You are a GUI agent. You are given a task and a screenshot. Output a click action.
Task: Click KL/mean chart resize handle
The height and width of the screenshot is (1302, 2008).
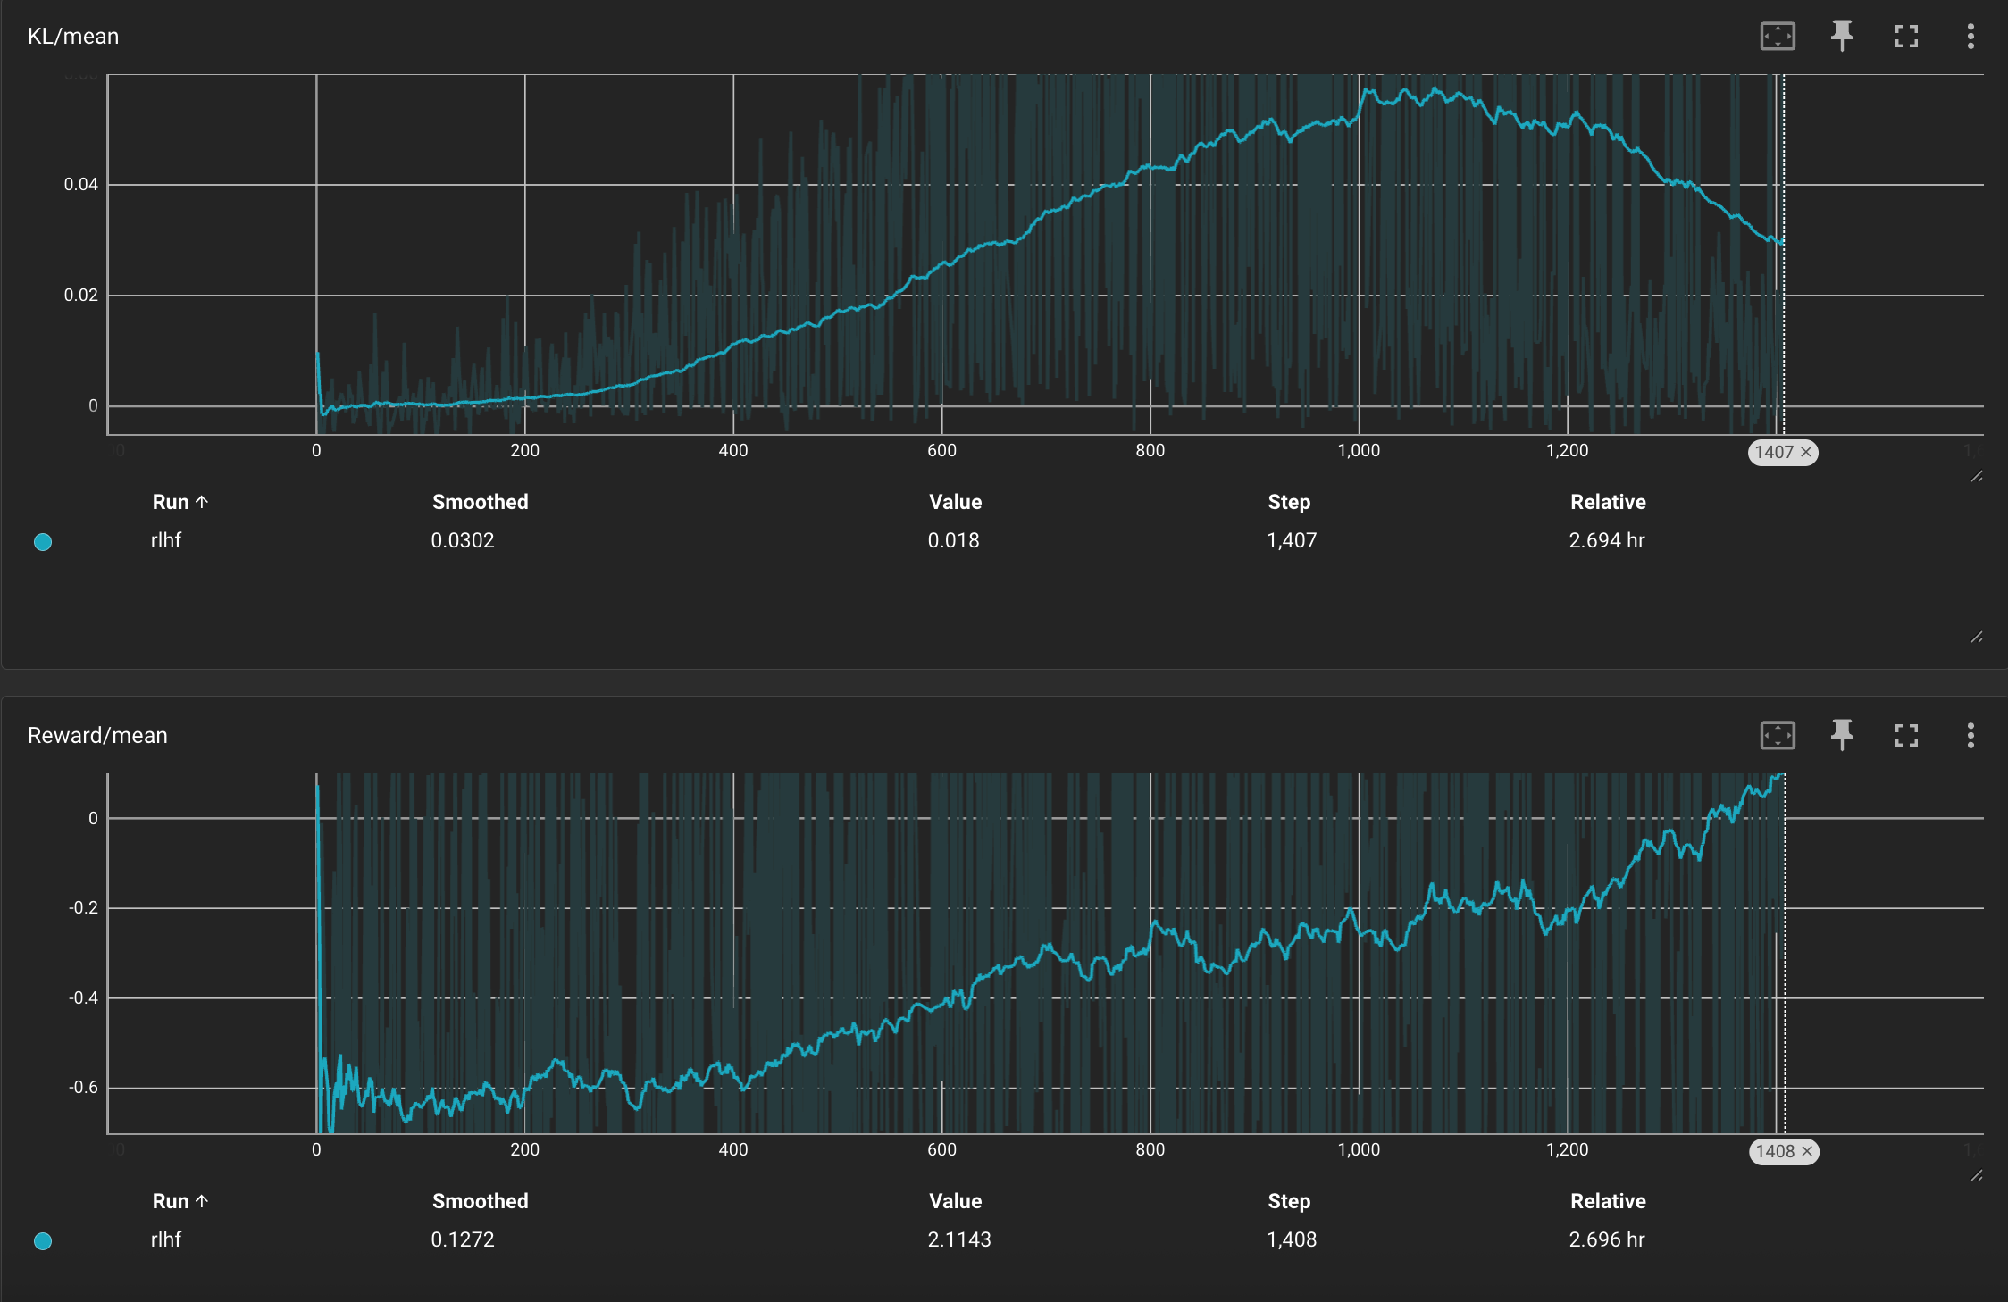1976,477
